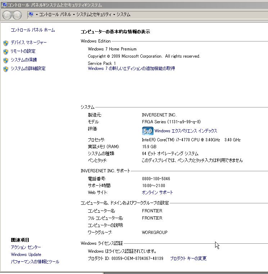Image resolution: width=268 pixels, height=274 pixels.
Task: Click フル コンピューター名 value FRONTIER
Action: 152,218
